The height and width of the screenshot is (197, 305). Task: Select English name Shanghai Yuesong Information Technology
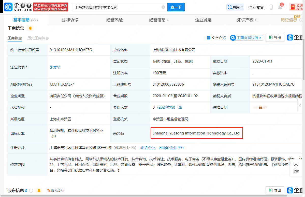[x=196, y=133]
